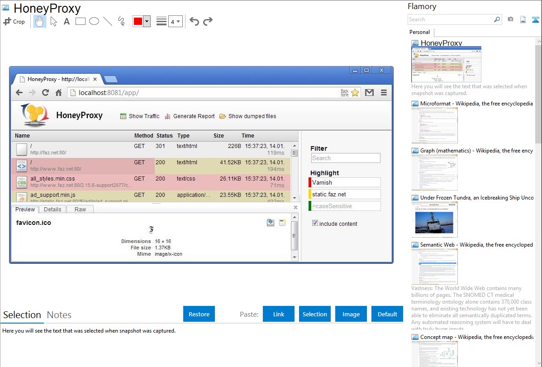Click the bookmark star icon
The image size is (542, 367).
pos(355,93)
